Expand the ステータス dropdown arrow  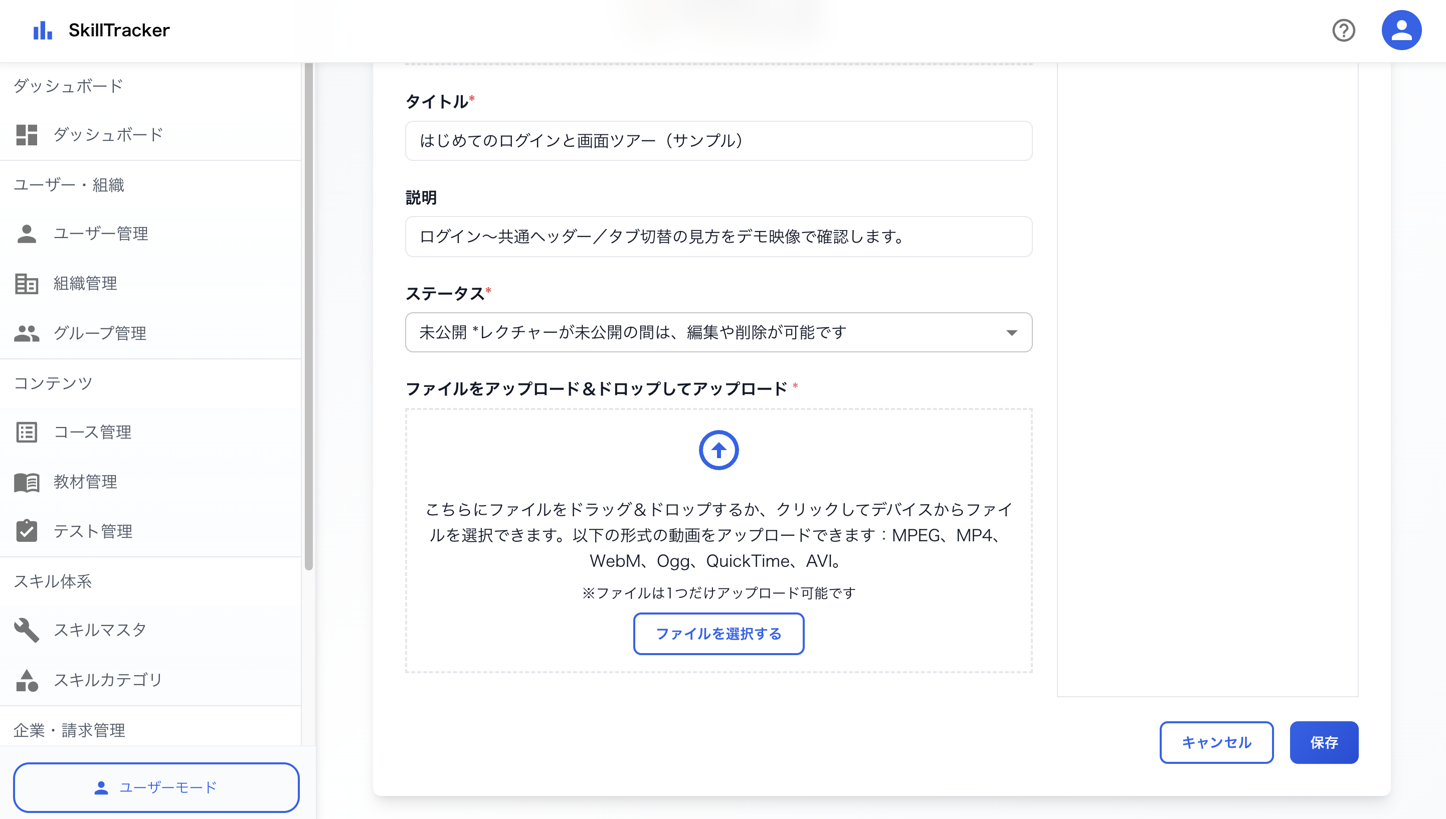point(1012,333)
